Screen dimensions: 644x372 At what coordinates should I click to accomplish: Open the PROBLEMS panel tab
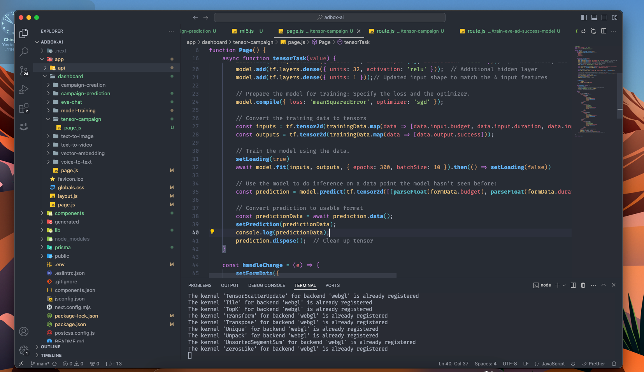tap(200, 285)
